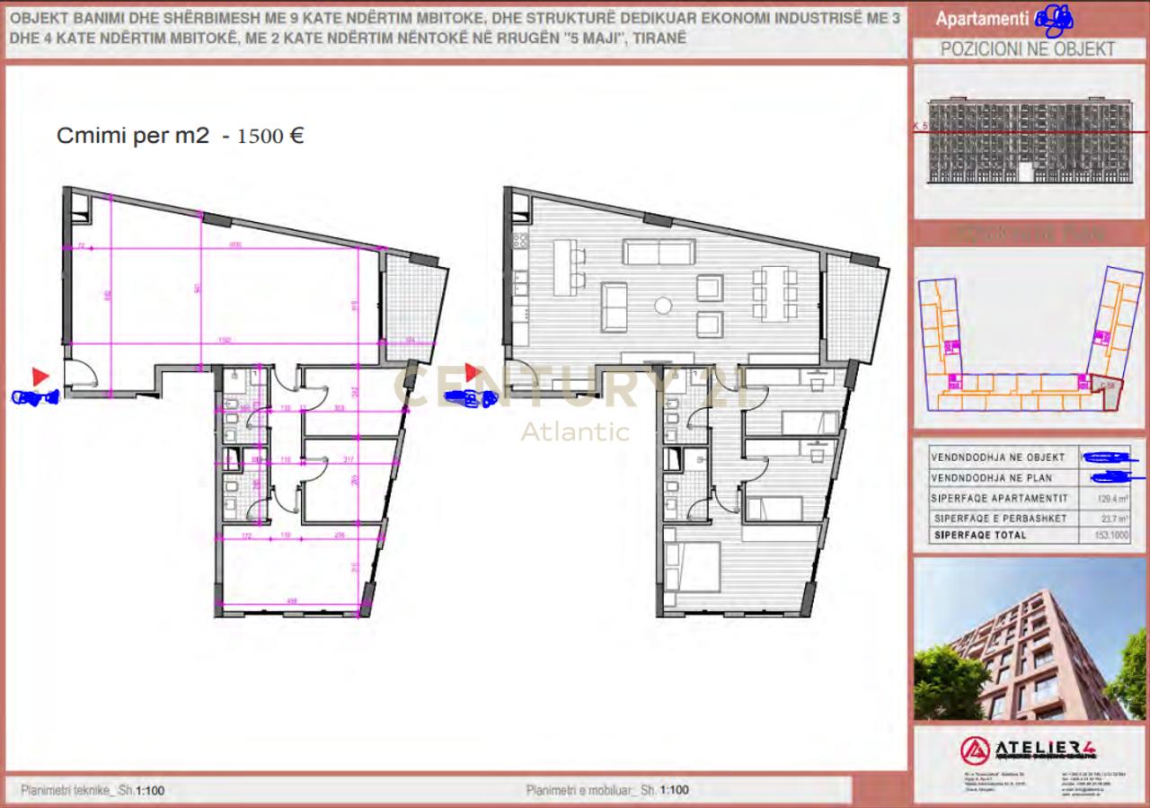Click the Atelier4 triangle logo
1150x808 pixels.
point(973,751)
